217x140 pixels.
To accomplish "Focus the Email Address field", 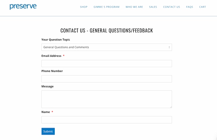I will [106, 64].
